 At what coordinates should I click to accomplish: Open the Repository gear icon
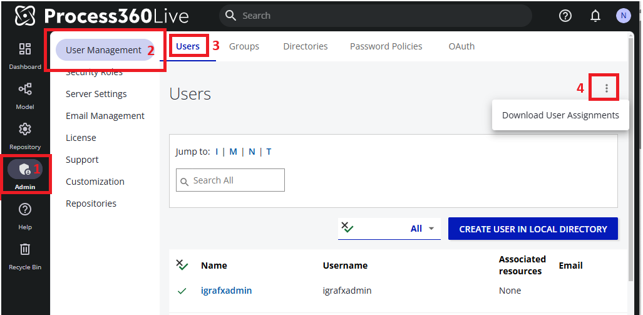pos(25,130)
